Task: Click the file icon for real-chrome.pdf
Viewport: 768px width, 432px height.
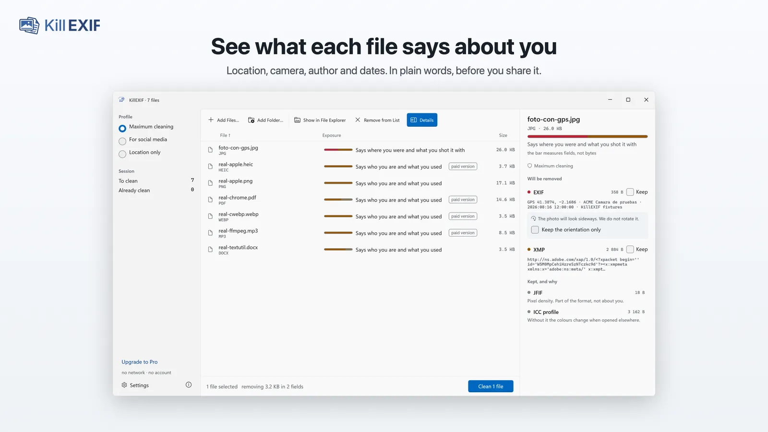Action: [x=210, y=200]
